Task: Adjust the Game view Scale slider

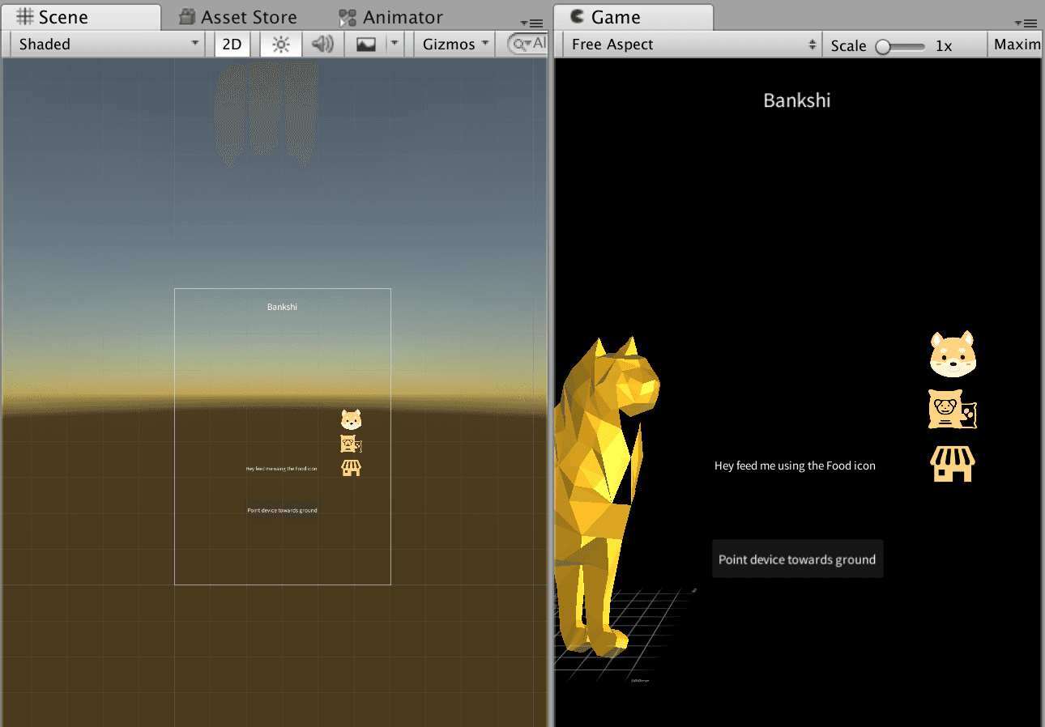Action: (900, 46)
